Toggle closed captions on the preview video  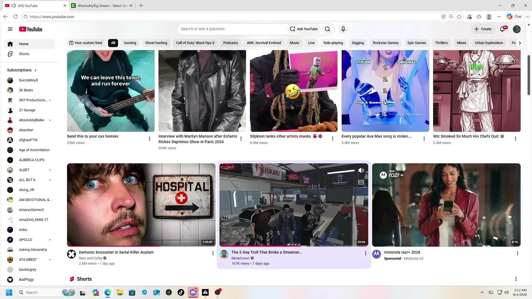click(361, 182)
